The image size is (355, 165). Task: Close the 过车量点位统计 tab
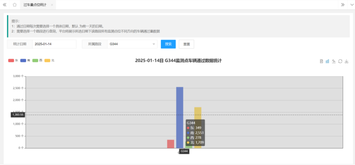point(52,5)
